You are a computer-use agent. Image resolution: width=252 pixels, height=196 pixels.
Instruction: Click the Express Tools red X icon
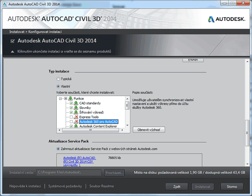coord(76,117)
